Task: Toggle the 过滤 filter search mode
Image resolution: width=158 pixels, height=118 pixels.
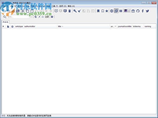Action: (47, 17)
